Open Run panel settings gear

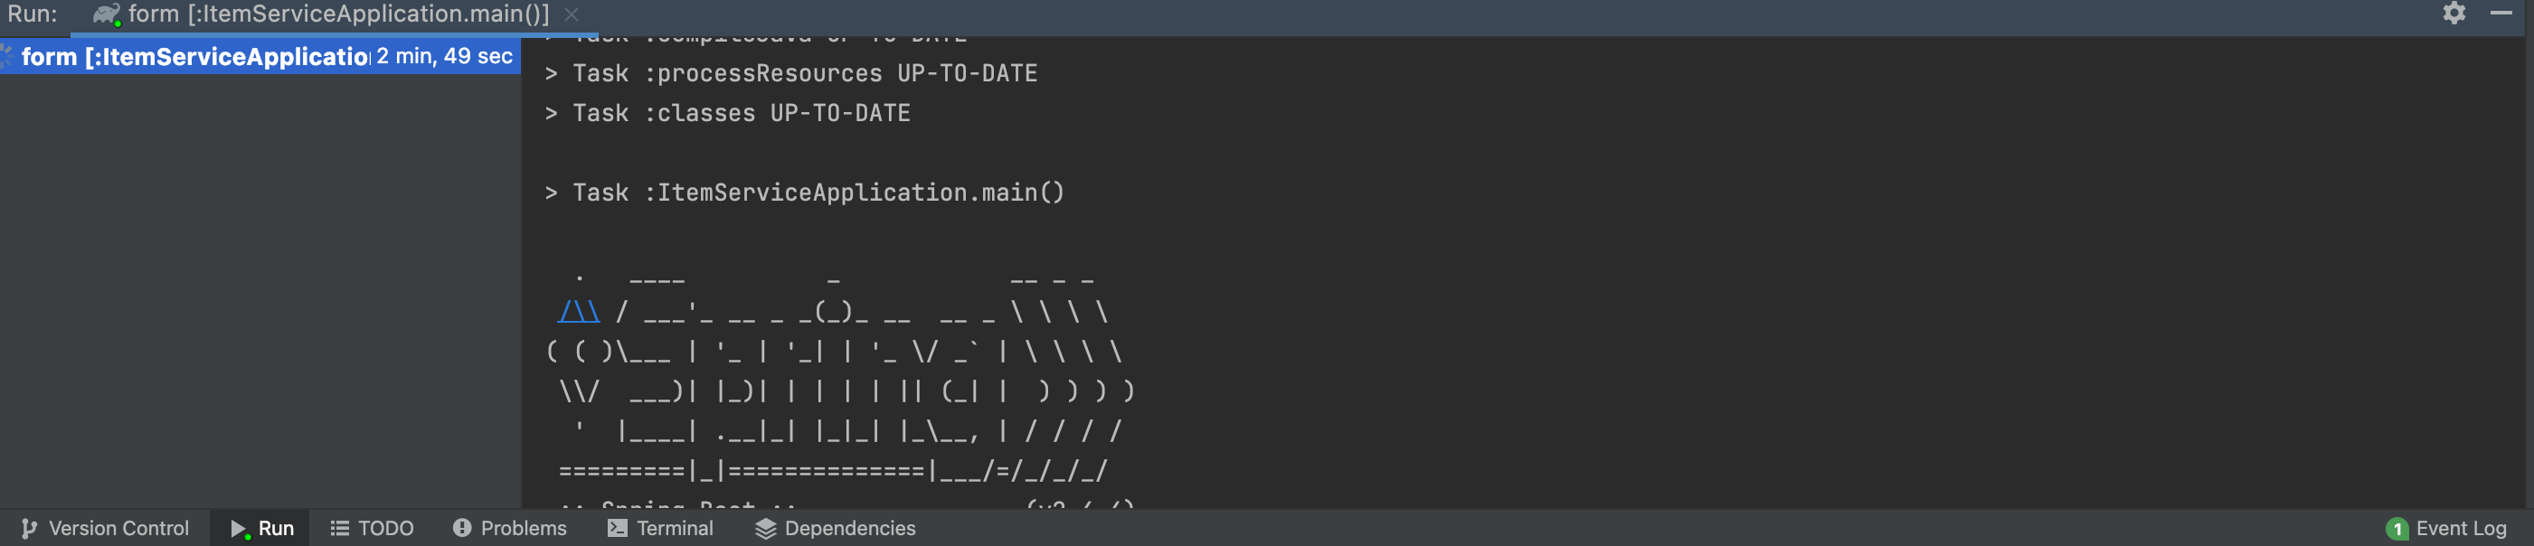coord(2454,13)
